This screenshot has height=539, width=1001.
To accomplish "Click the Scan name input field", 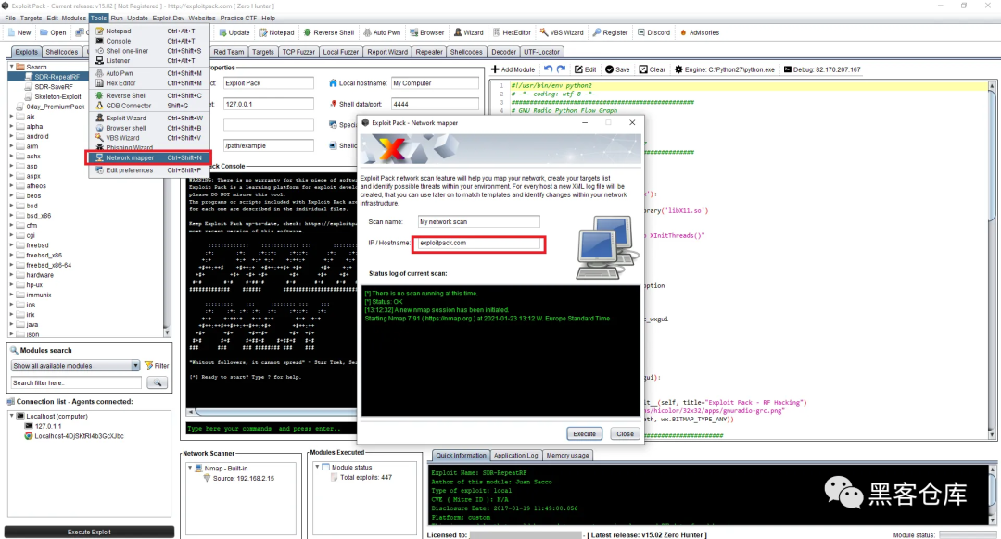I will tap(478, 221).
